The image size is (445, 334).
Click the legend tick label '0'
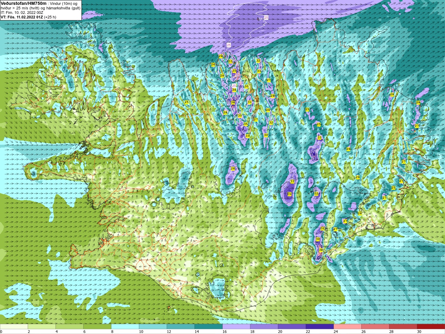(x=1, y=332)
